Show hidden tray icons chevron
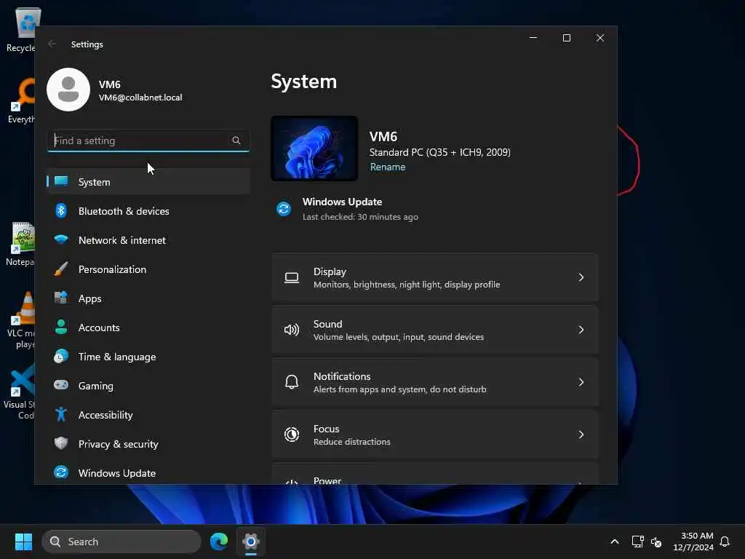 [x=614, y=542]
